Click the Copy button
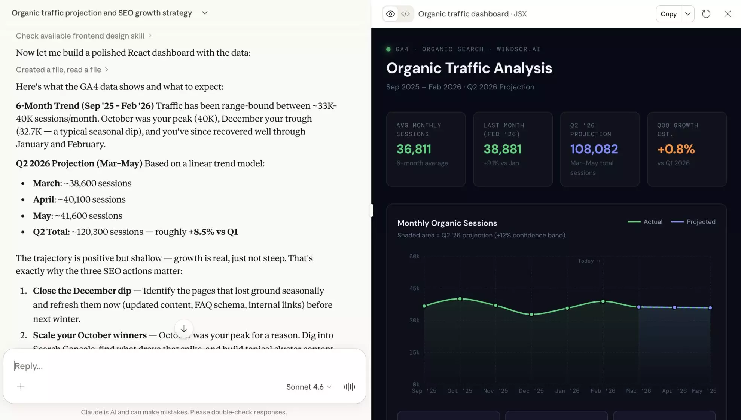This screenshot has width=741, height=420. point(668,14)
